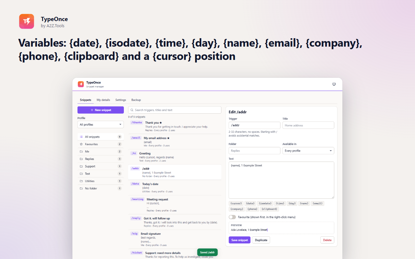Viewport: 415px width, 259px height.
Task: Select the Replies folder
Action: pos(101,159)
